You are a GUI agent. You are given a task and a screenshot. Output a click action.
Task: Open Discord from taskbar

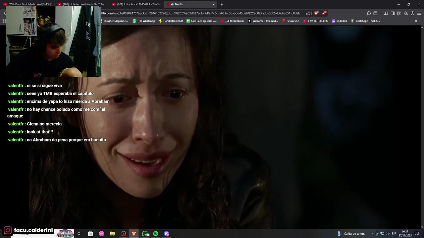point(167,234)
